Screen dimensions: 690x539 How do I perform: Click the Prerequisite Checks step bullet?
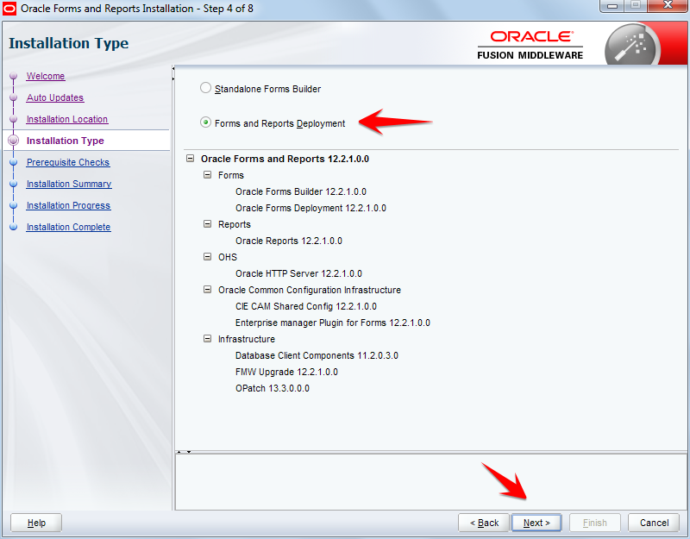14,162
